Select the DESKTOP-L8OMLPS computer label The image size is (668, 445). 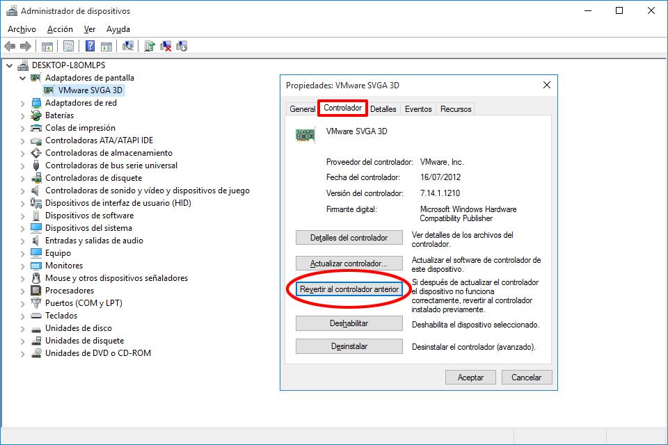point(69,65)
